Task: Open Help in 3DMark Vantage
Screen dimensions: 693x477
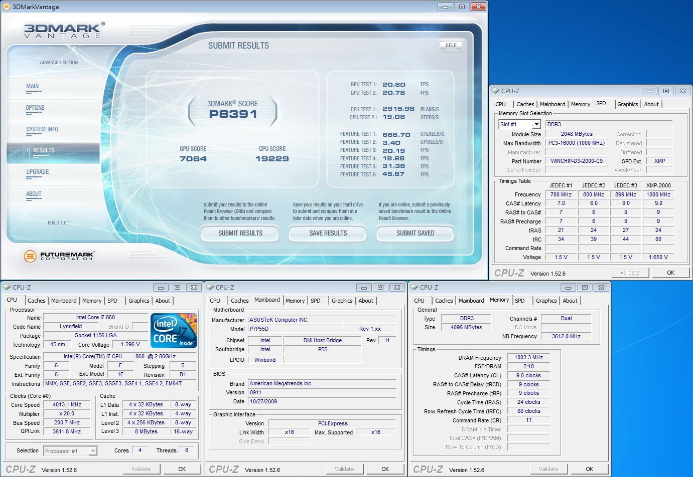Action: tap(451, 45)
